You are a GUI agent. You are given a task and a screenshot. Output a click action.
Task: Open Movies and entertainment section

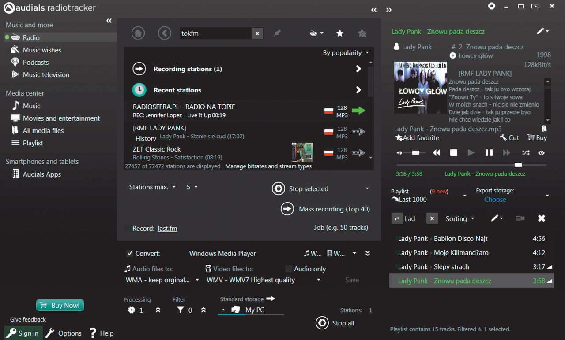tap(61, 118)
